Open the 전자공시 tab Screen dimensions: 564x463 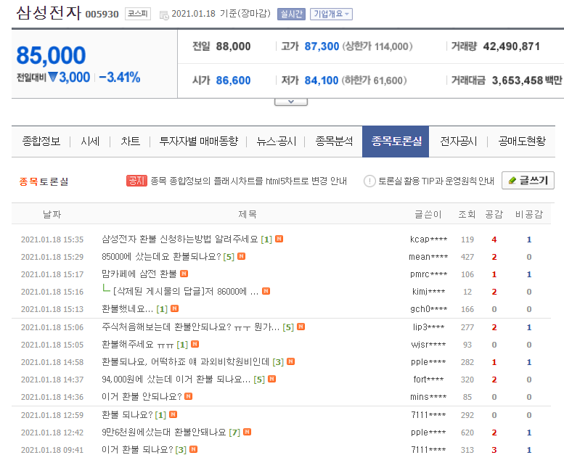[x=459, y=141]
